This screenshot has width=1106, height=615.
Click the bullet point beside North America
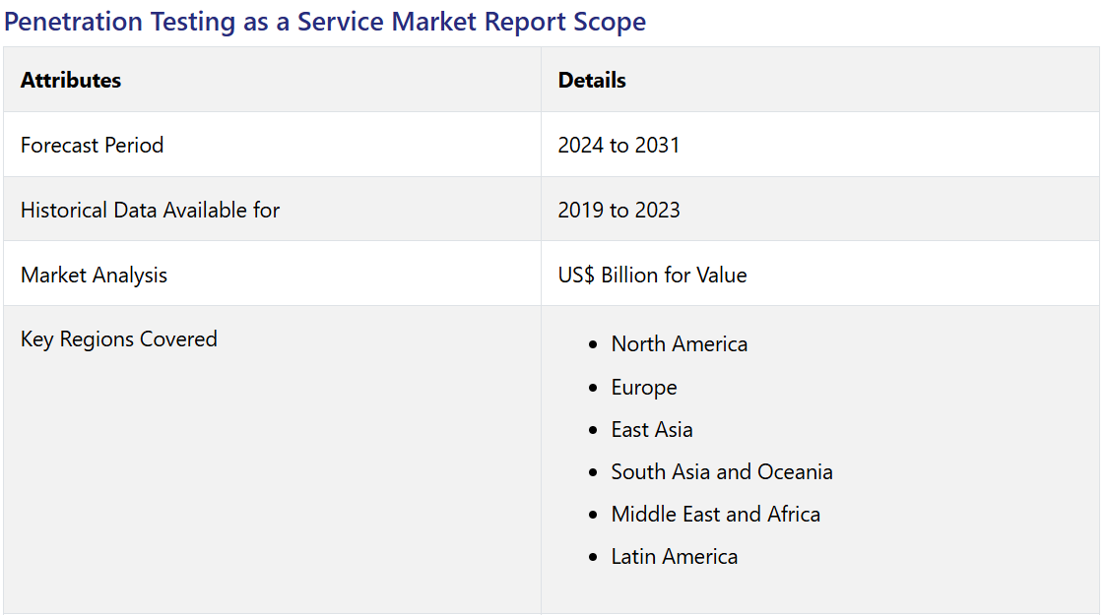592,345
